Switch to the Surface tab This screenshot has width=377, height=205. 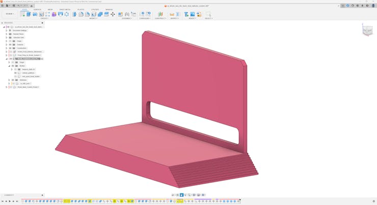click(x=37, y=10)
